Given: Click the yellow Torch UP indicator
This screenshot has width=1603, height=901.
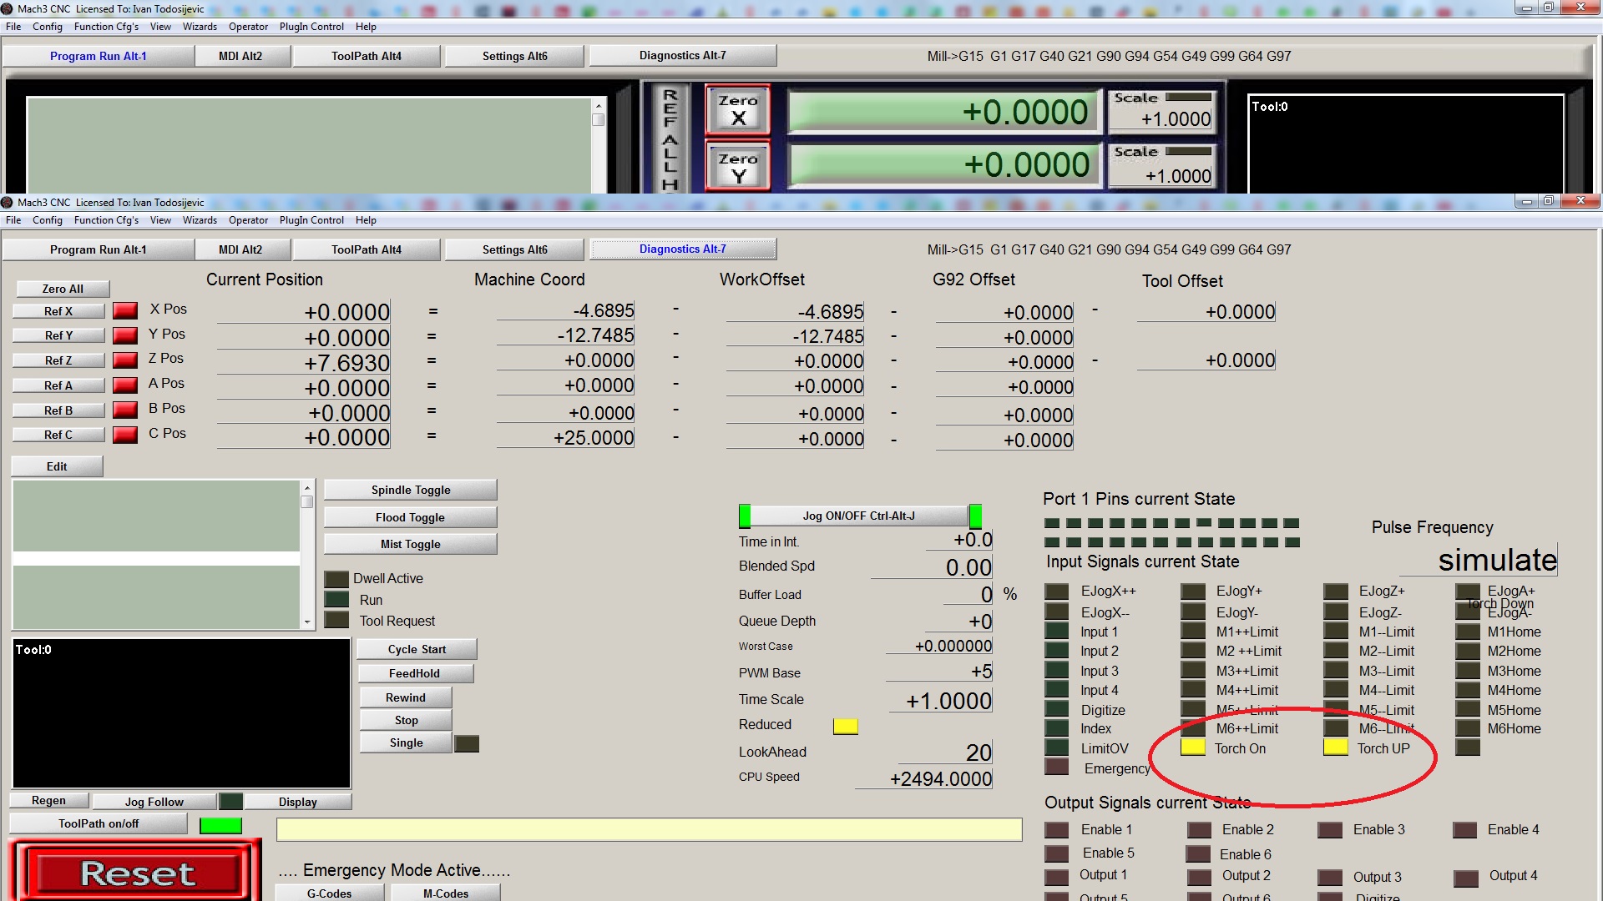Looking at the screenshot, I should click(x=1335, y=748).
